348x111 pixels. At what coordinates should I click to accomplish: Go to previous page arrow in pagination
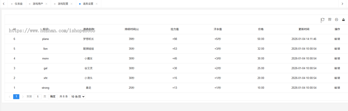pyautogui.click(x=10, y=97)
